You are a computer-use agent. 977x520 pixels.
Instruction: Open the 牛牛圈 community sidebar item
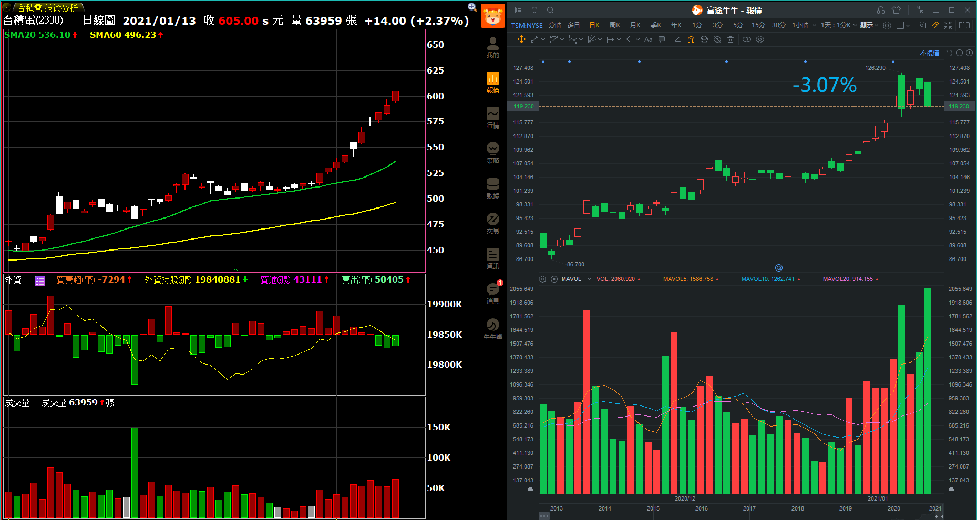pos(492,329)
